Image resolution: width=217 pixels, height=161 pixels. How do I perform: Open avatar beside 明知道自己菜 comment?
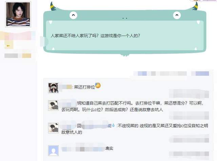[x=53, y=105]
